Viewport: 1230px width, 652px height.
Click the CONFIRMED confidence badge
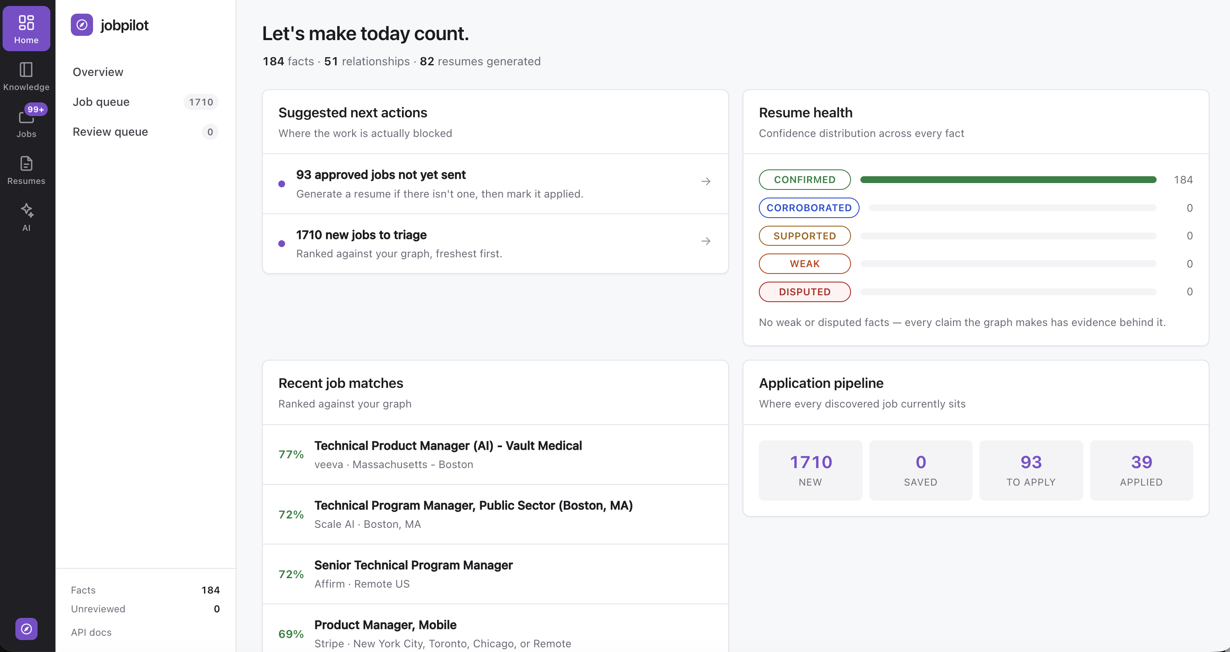(804, 180)
